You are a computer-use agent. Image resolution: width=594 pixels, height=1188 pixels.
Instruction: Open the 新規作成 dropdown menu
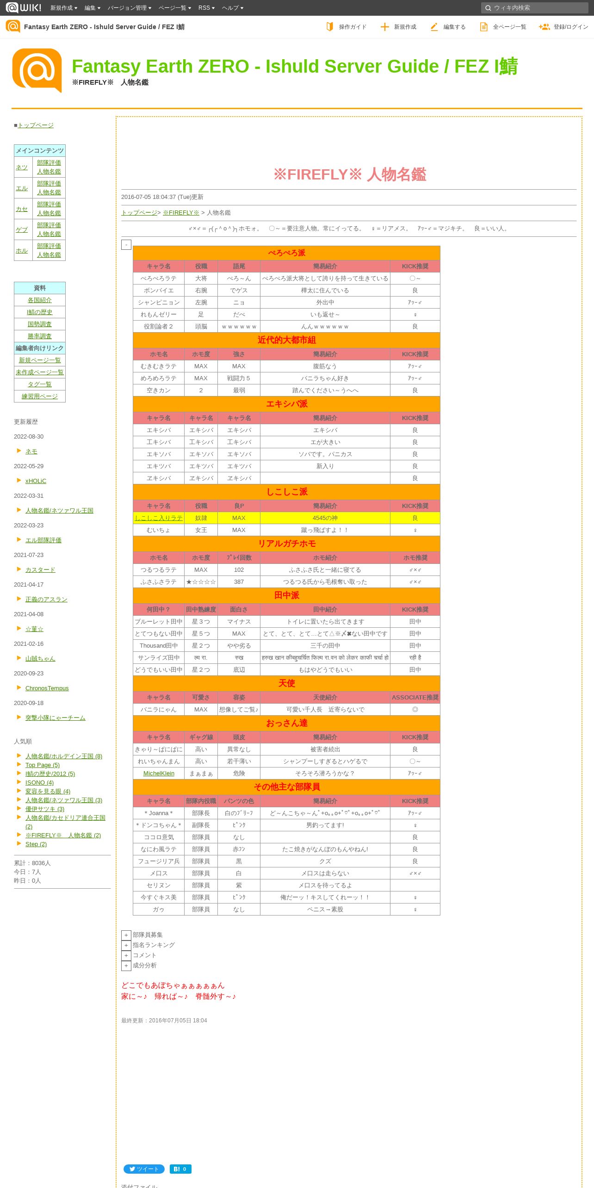64,8
